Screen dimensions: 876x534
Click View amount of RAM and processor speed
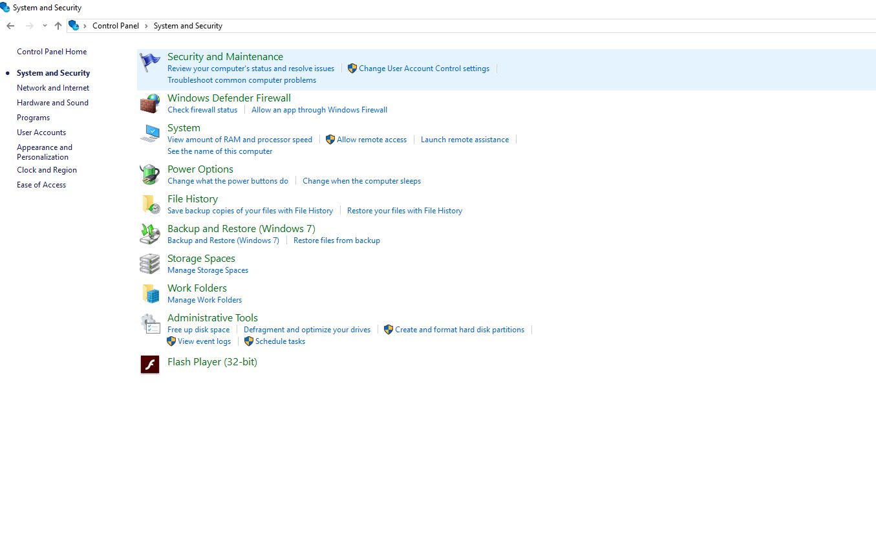click(x=240, y=140)
